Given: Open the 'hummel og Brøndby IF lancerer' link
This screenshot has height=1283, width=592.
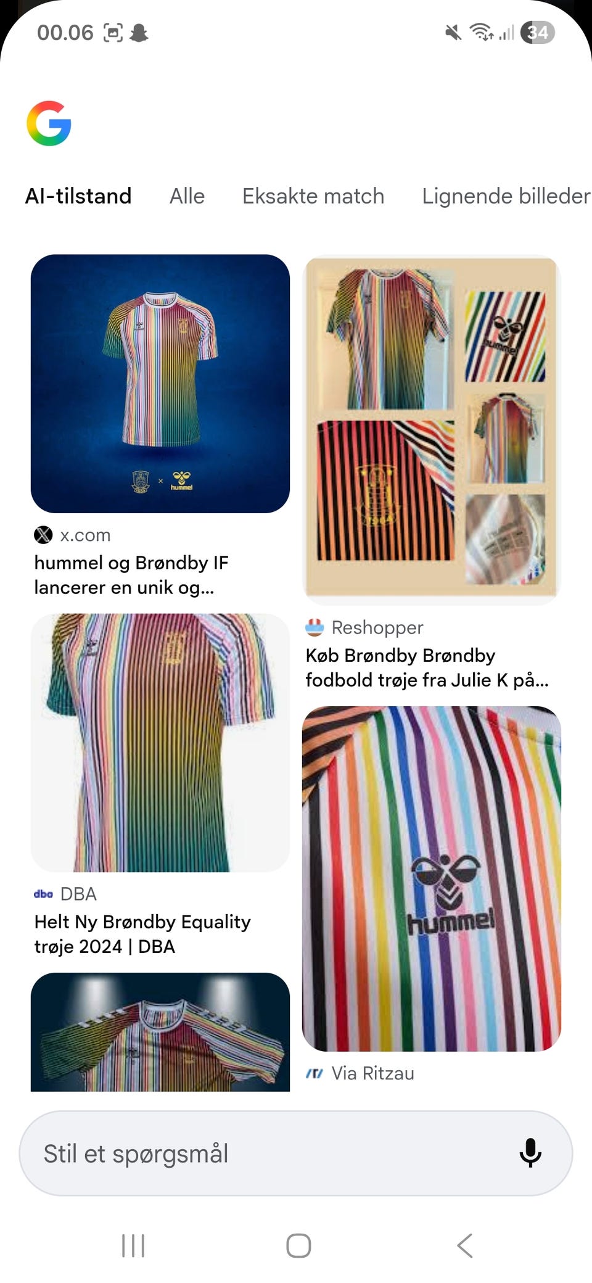Looking at the screenshot, I should click(131, 575).
